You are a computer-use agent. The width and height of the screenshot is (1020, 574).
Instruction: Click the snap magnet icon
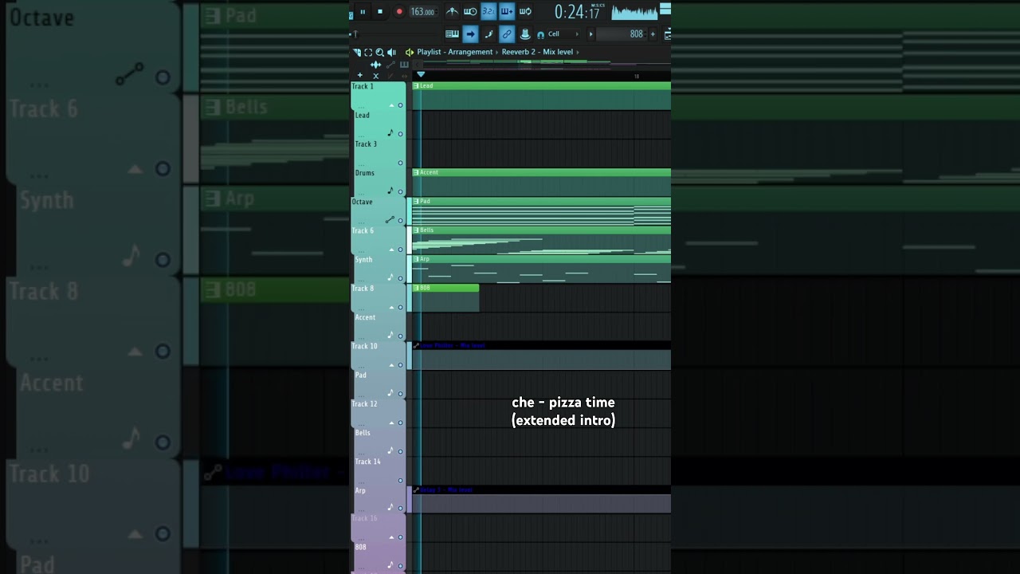[x=541, y=34]
